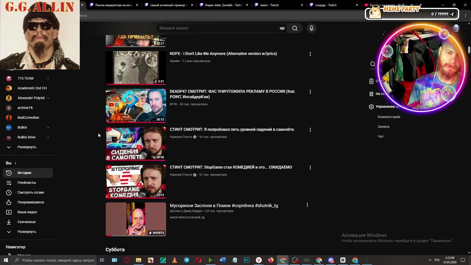
Task: Open СИДЕНИЯ В САМОЛЕТЕ video thumbnail
Action: (x=136, y=144)
